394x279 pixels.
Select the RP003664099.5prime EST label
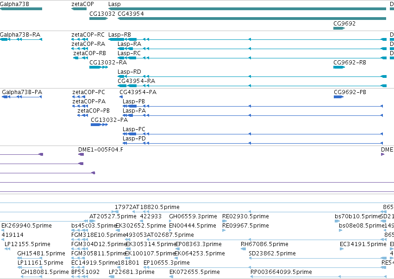[x=281, y=272]
